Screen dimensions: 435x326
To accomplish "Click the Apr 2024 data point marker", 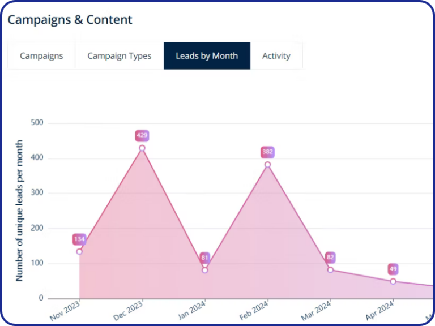I will pos(393,281).
